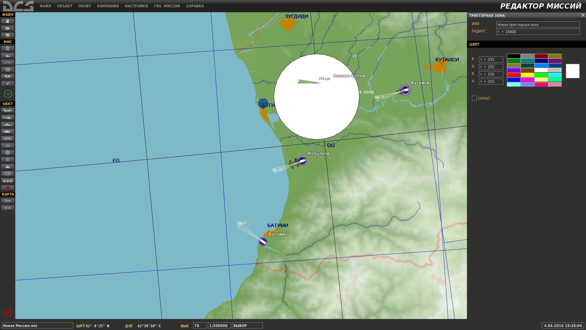Select the navigation point tool icon

[x=8, y=145]
